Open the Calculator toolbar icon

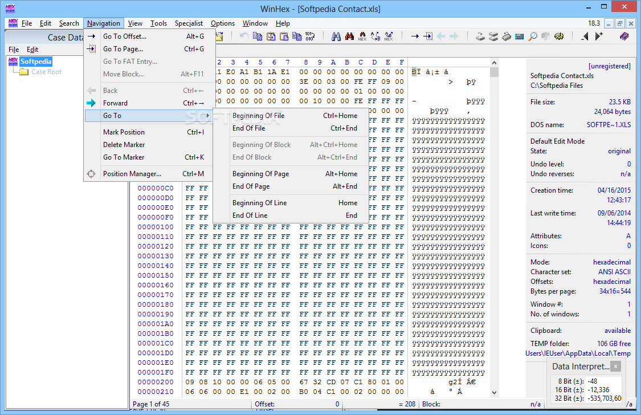click(x=520, y=36)
